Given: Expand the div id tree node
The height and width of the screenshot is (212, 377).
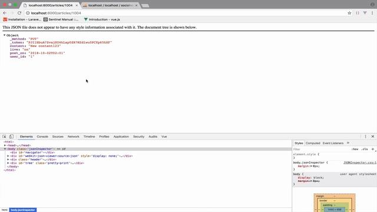Looking at the screenshot, I should click(8, 163).
